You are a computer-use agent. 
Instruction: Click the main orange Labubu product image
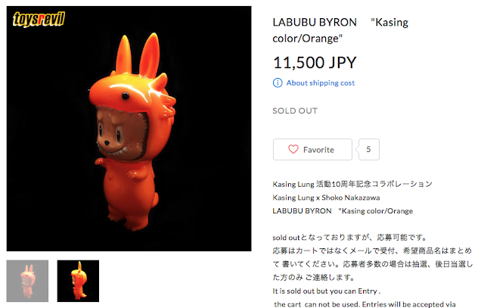(129, 129)
